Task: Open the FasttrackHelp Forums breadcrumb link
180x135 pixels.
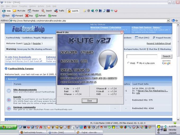Action: (x=21, y=69)
